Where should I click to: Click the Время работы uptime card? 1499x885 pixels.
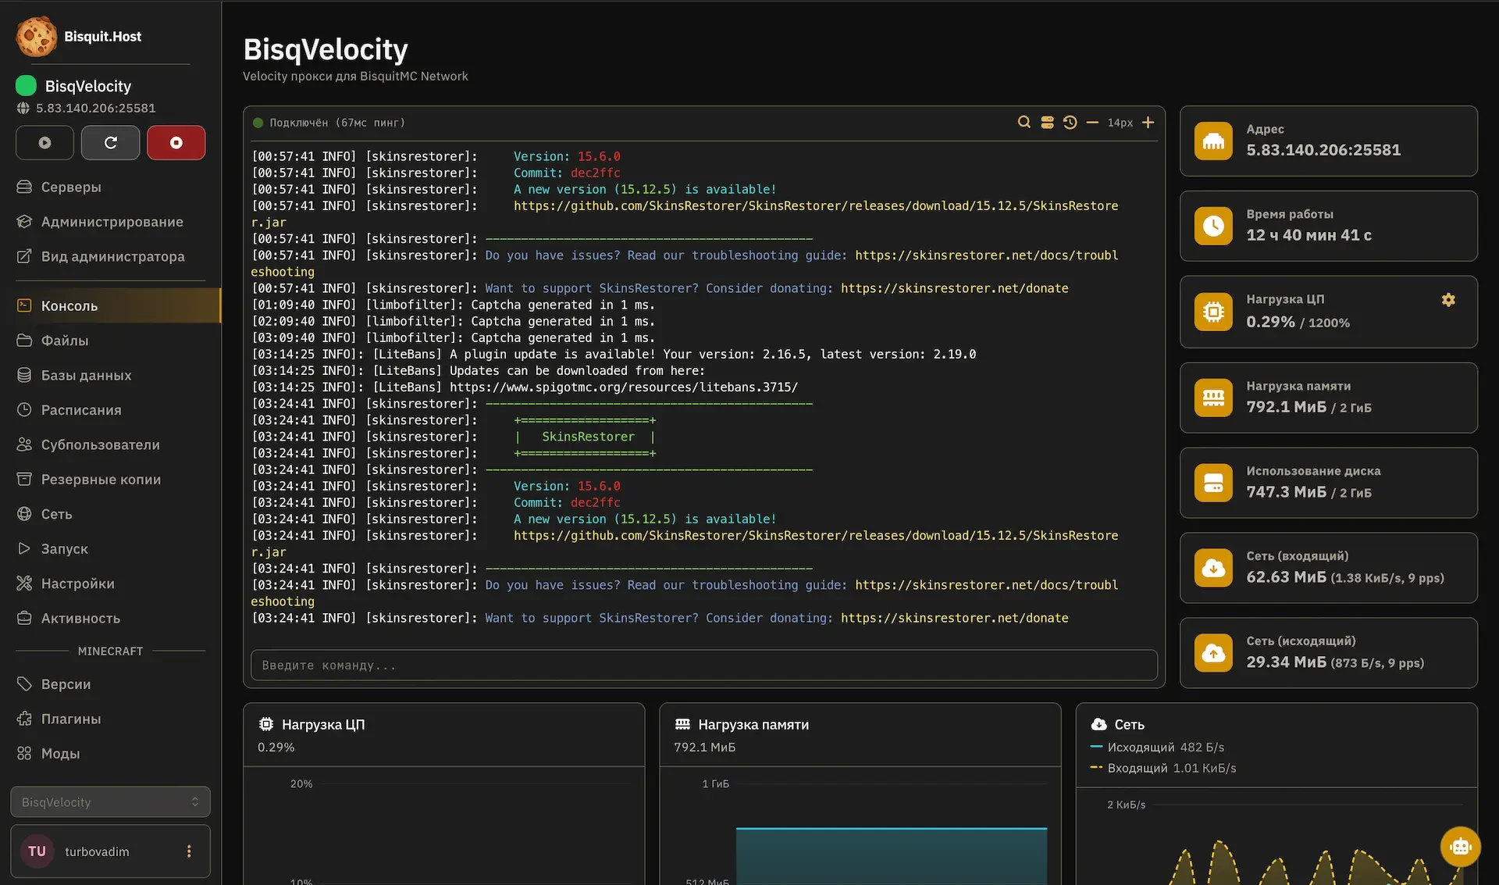(1328, 227)
